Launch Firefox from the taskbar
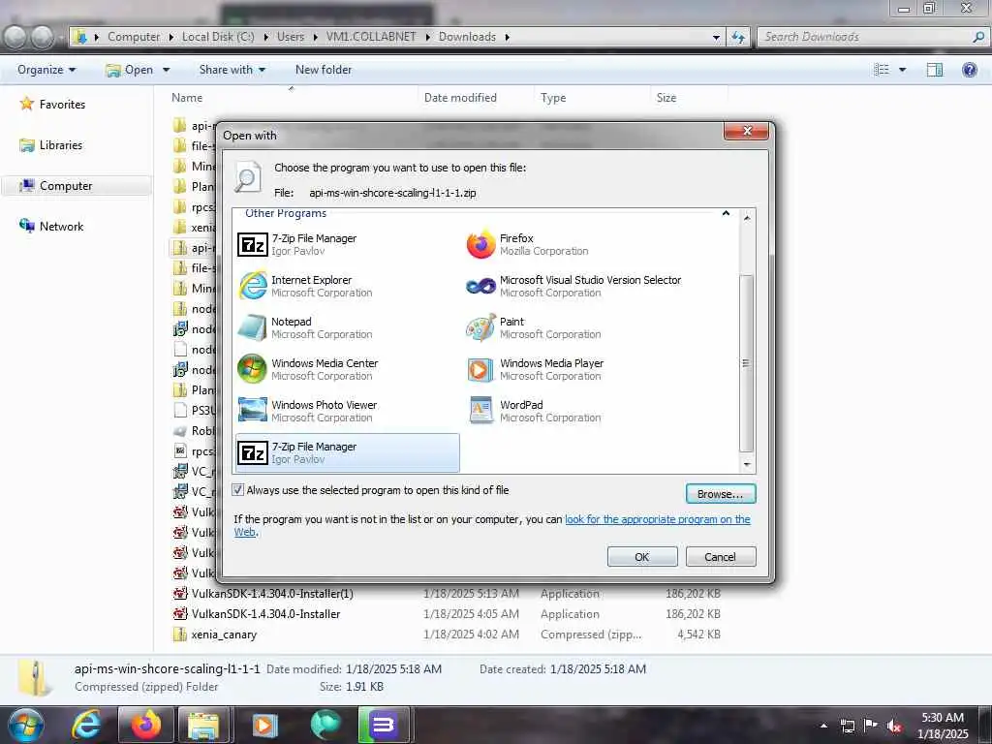992x744 pixels. coord(145,725)
